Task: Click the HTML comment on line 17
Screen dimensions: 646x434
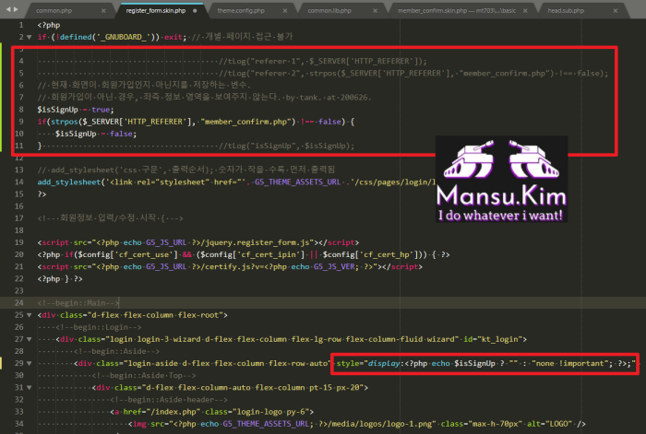Action: (x=110, y=218)
